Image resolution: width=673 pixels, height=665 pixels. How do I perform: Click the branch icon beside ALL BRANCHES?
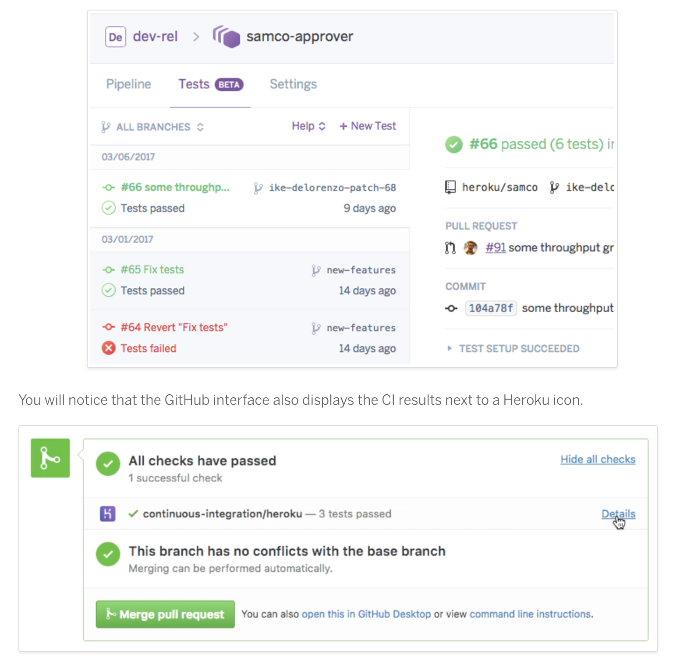coord(106,127)
